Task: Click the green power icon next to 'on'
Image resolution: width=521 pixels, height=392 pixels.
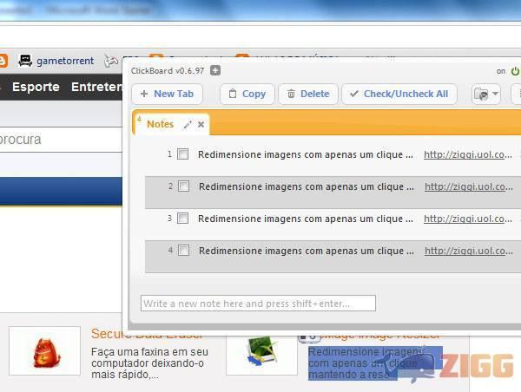Action: (516, 71)
